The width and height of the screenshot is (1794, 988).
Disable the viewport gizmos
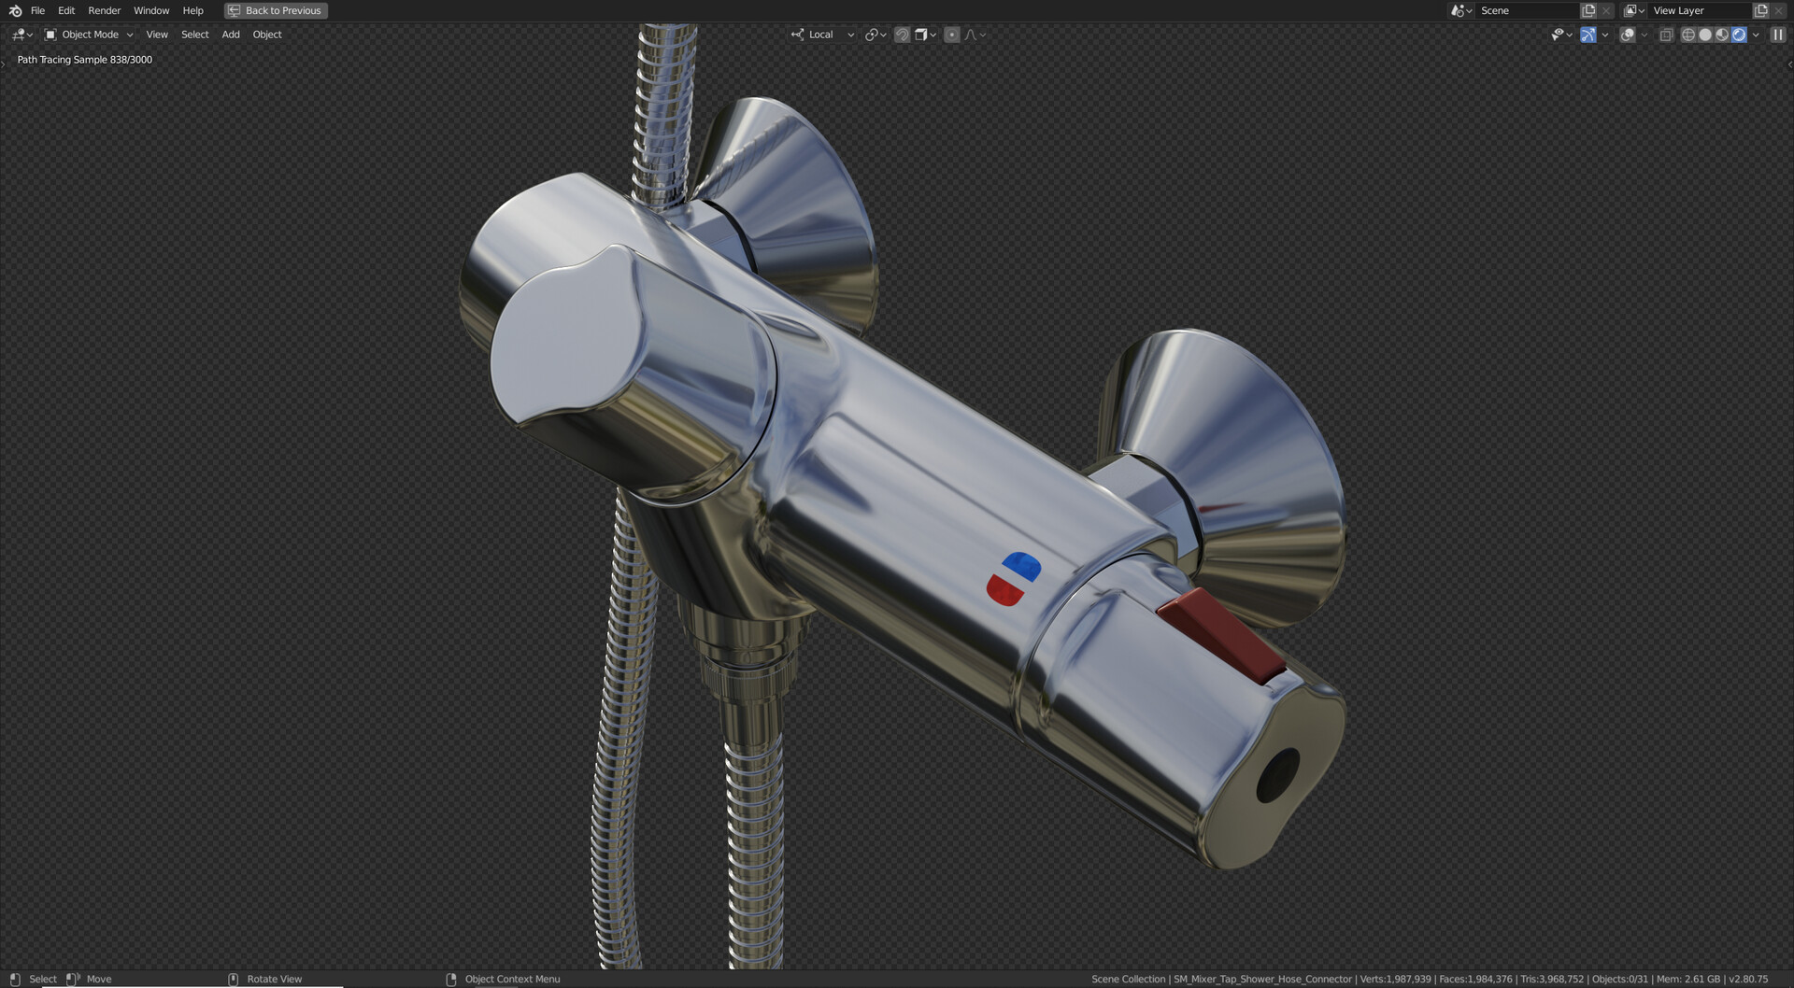pyautogui.click(x=1589, y=35)
